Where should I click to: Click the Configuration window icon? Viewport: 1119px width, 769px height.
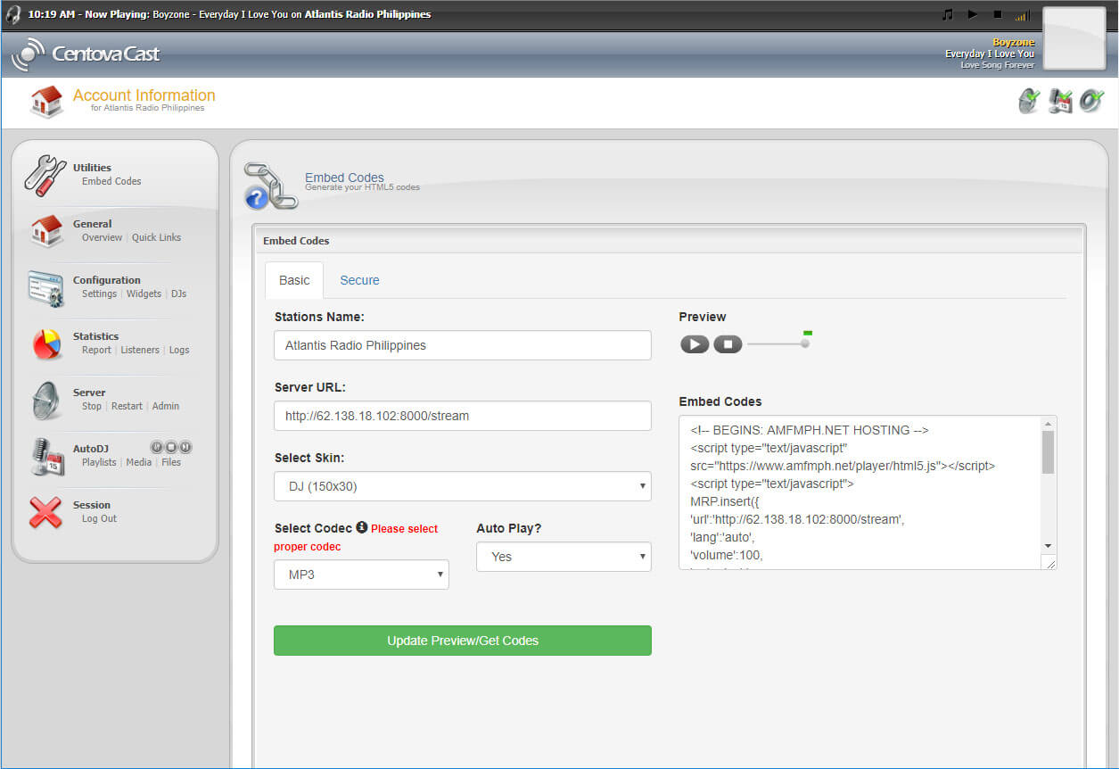(45, 287)
